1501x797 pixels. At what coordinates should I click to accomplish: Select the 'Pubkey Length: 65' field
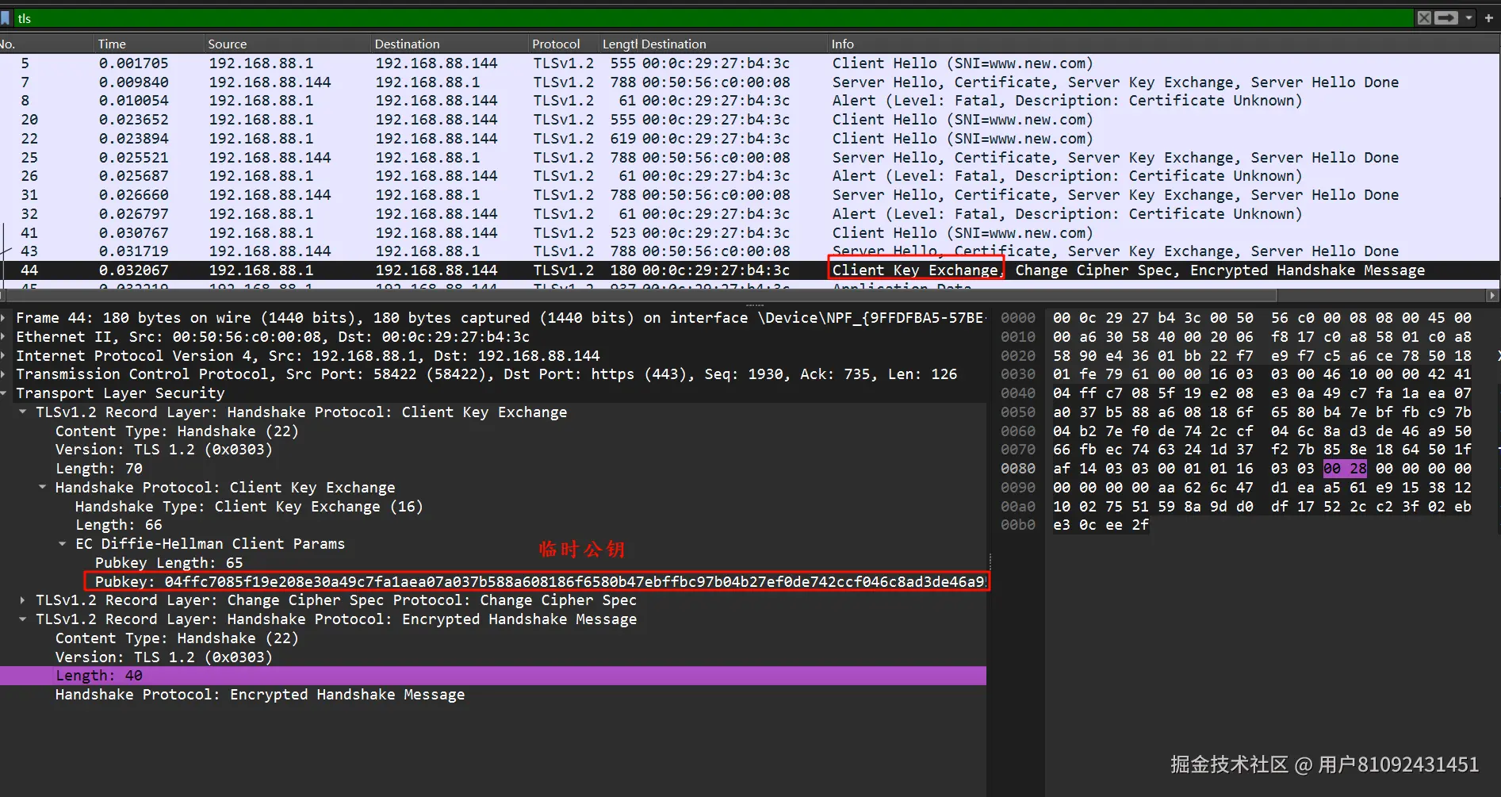(169, 563)
